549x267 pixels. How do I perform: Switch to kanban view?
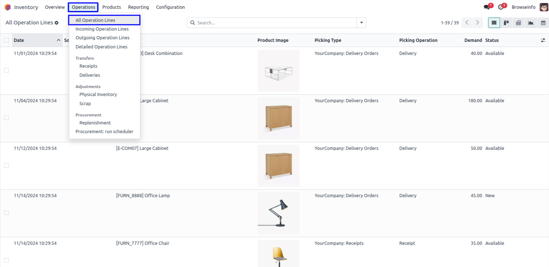(x=506, y=23)
